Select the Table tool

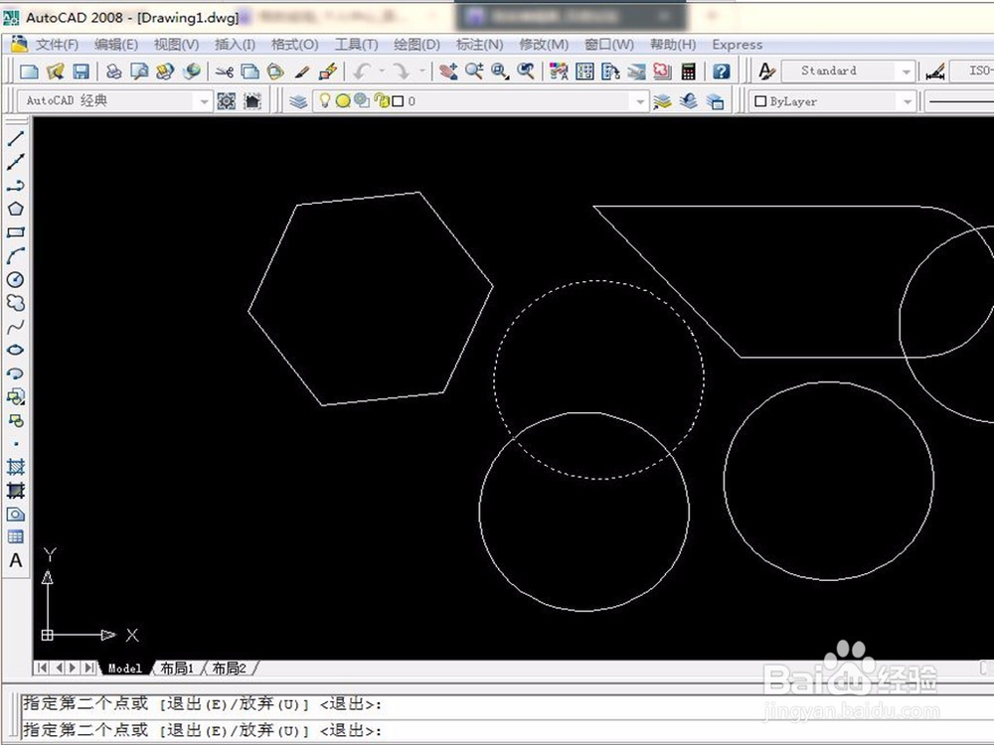pos(15,537)
